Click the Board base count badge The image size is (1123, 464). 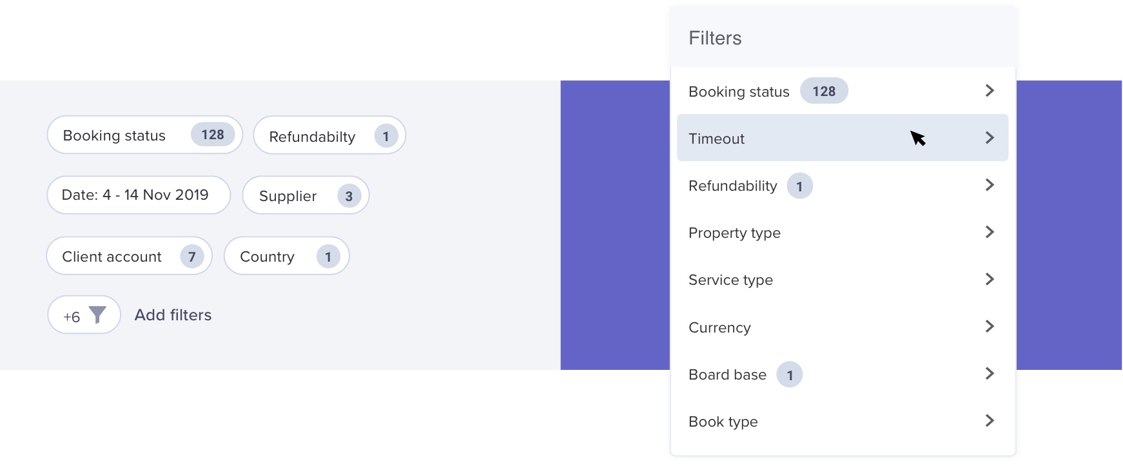tap(789, 375)
